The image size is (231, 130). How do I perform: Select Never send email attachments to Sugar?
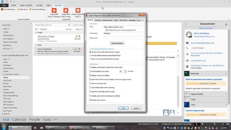pos(90,59)
